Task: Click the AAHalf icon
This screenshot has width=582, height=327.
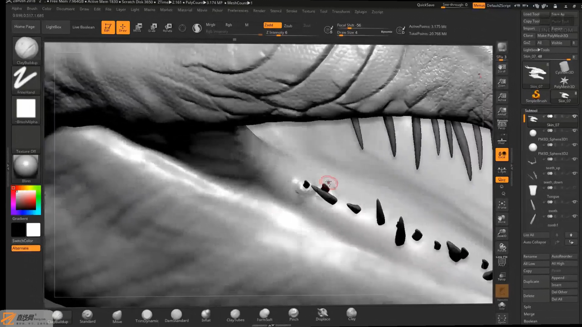Action: pos(502,111)
